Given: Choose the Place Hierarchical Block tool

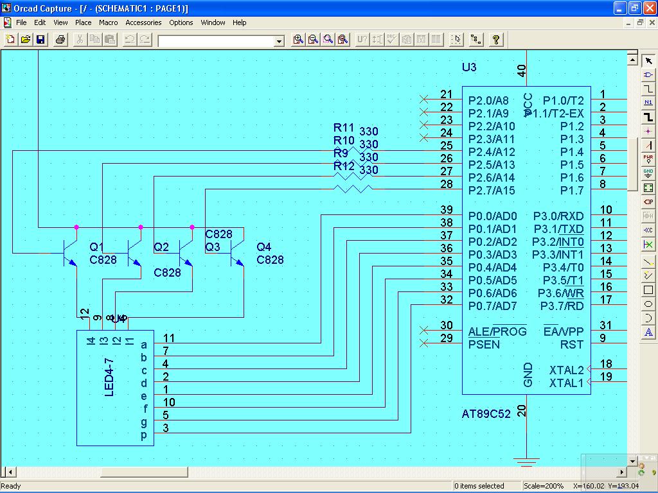Looking at the screenshot, I should [x=648, y=188].
